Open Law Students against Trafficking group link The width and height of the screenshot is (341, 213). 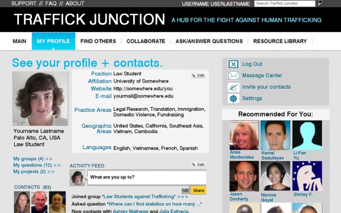point(139,197)
